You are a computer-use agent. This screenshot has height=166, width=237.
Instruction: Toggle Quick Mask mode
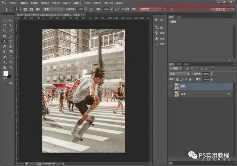coord(4,83)
